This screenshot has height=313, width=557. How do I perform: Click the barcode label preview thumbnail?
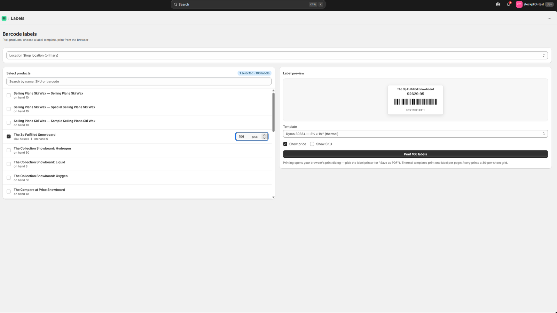(x=415, y=100)
